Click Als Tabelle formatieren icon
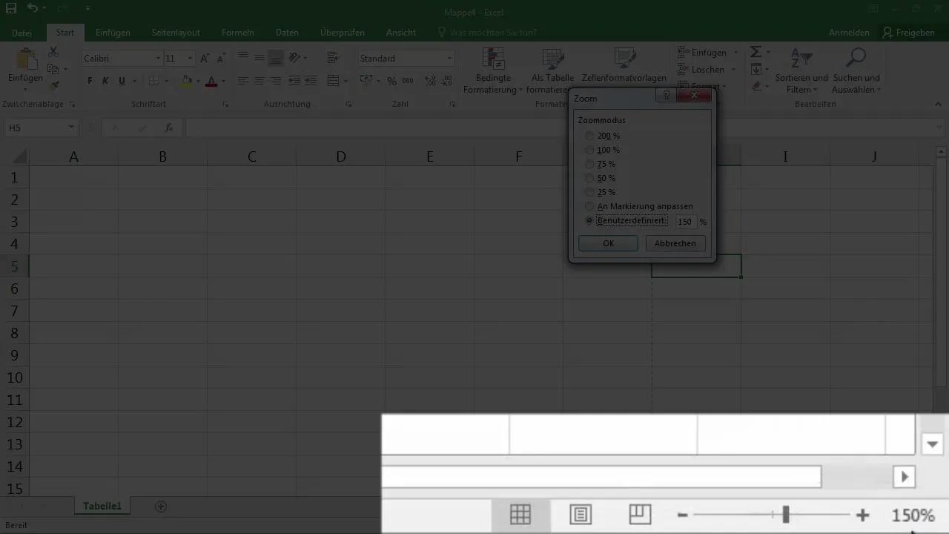The height and width of the screenshot is (534, 949). pos(553,59)
